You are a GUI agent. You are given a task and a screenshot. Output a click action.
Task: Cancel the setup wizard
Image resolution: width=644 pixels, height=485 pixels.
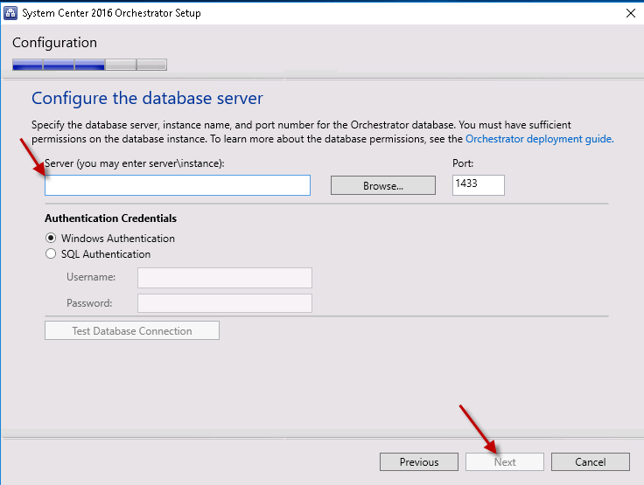pyautogui.click(x=591, y=462)
